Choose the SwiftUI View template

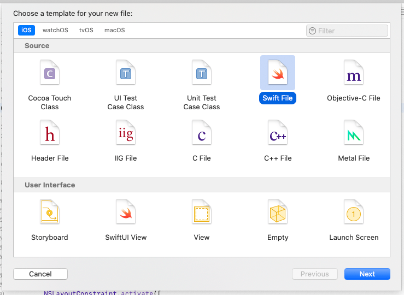pos(126,213)
